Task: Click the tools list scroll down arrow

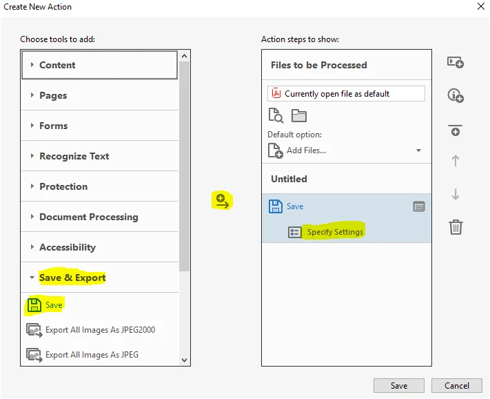Action: click(x=185, y=360)
